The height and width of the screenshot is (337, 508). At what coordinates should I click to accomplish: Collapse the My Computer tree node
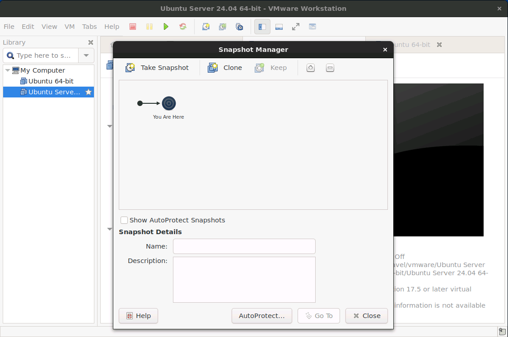pyautogui.click(x=8, y=70)
